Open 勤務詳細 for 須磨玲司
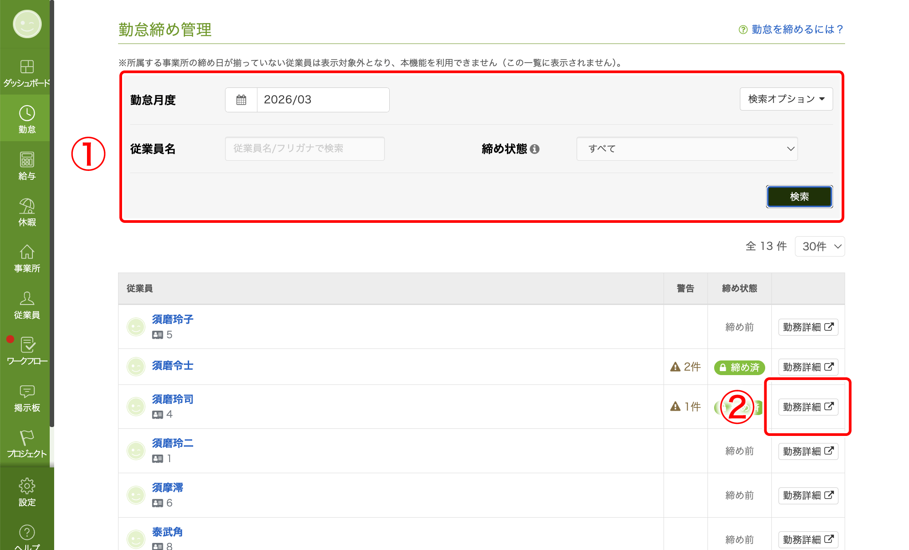The image size is (909, 550). (x=808, y=407)
